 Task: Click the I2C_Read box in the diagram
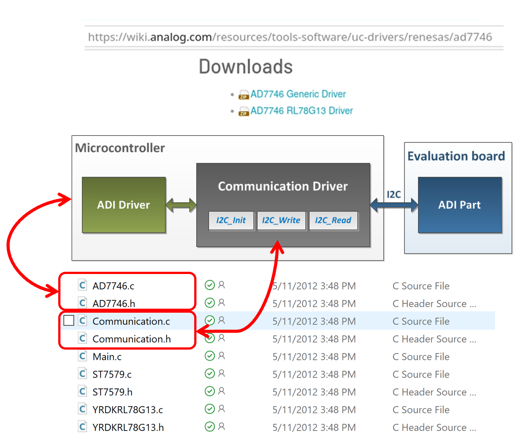click(x=333, y=221)
